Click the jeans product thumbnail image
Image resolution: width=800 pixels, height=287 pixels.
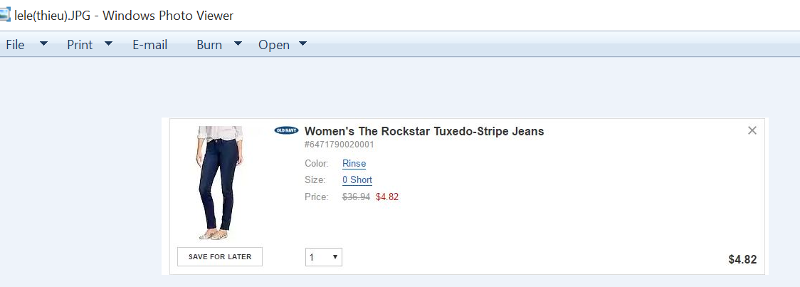[219, 183]
